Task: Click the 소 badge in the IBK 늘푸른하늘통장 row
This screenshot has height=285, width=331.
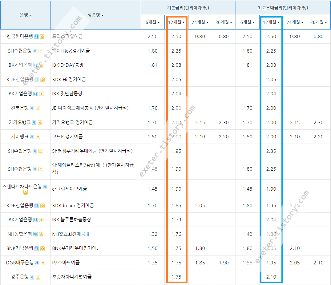Action: (41, 220)
